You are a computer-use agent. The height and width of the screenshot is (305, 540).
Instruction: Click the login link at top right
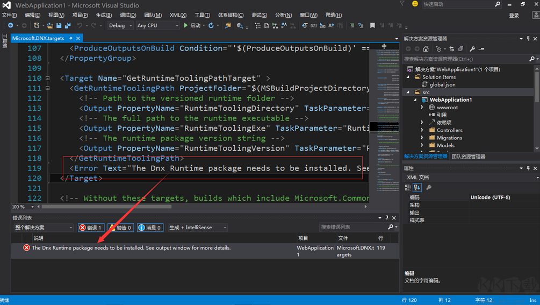tap(514, 16)
